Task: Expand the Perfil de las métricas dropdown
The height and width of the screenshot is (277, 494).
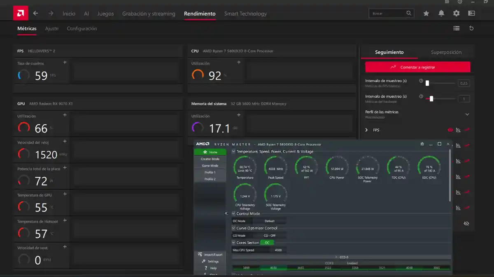Action: point(467,114)
